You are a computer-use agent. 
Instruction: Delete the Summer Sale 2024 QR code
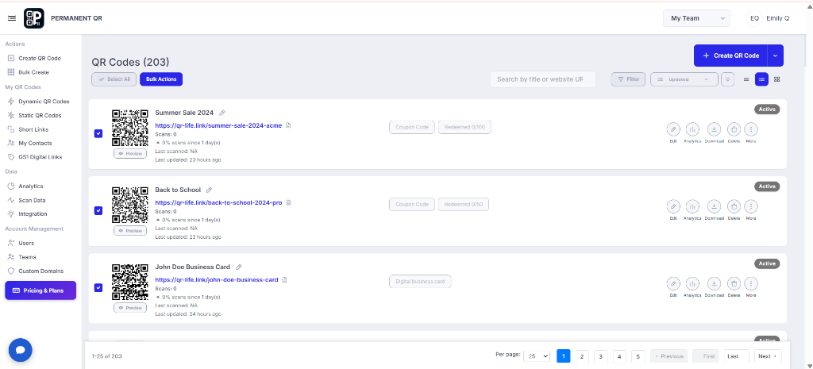734,129
